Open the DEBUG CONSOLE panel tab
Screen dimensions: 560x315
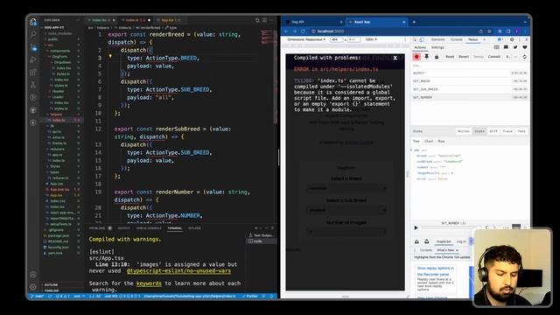pos(149,228)
